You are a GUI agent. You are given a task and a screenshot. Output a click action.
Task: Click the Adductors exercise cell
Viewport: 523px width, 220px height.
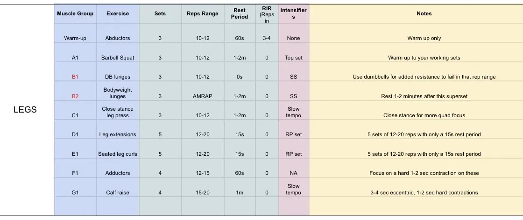point(118,173)
